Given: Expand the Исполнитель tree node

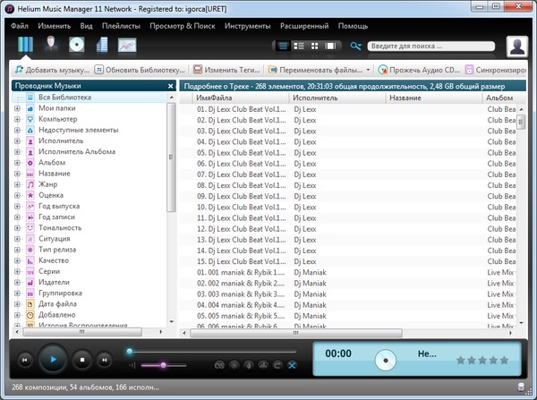Looking at the screenshot, I should pos(18,140).
